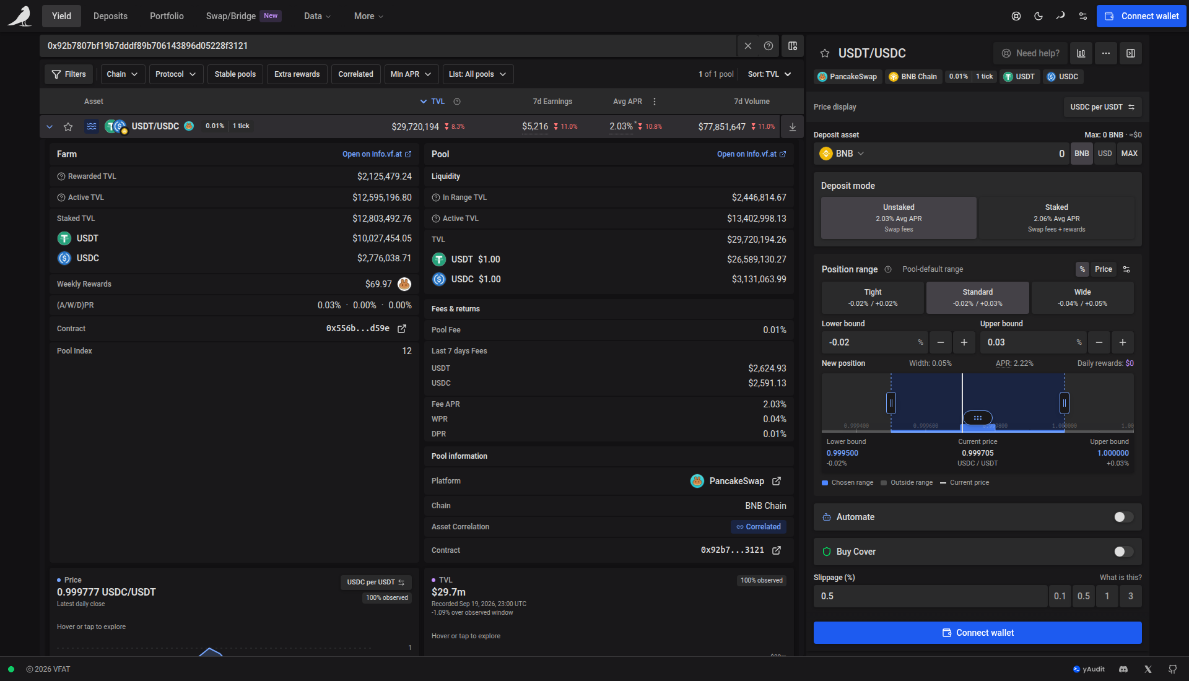
Task: Click the Slippage input field
Action: point(930,596)
